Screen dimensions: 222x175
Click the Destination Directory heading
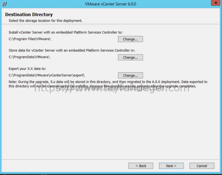(29, 15)
